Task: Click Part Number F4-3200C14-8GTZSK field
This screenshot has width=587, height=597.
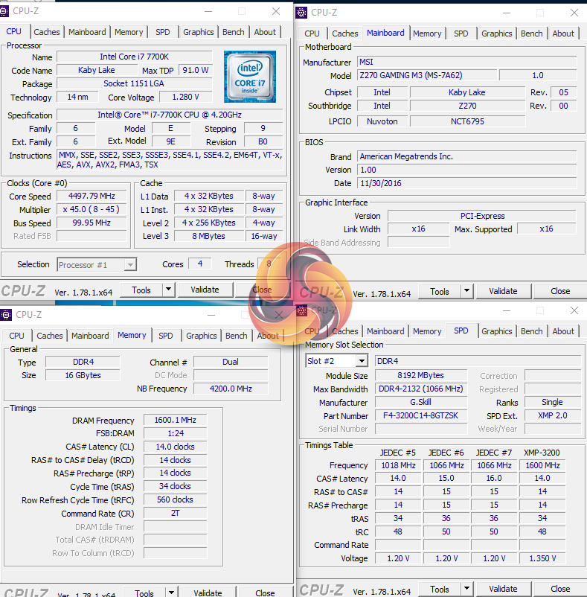Action: pyautogui.click(x=421, y=415)
